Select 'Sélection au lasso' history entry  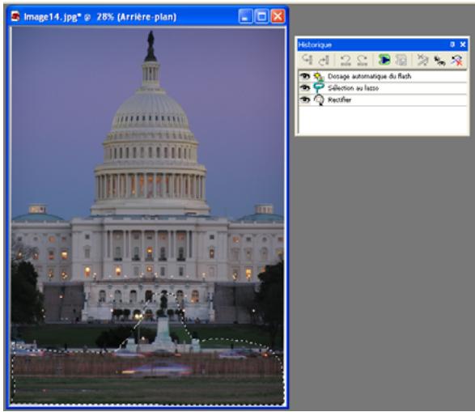(x=354, y=88)
